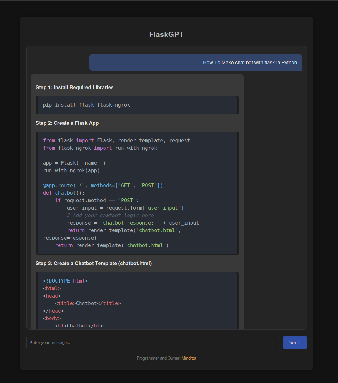Select the @app.route decorator line

pos(103,185)
